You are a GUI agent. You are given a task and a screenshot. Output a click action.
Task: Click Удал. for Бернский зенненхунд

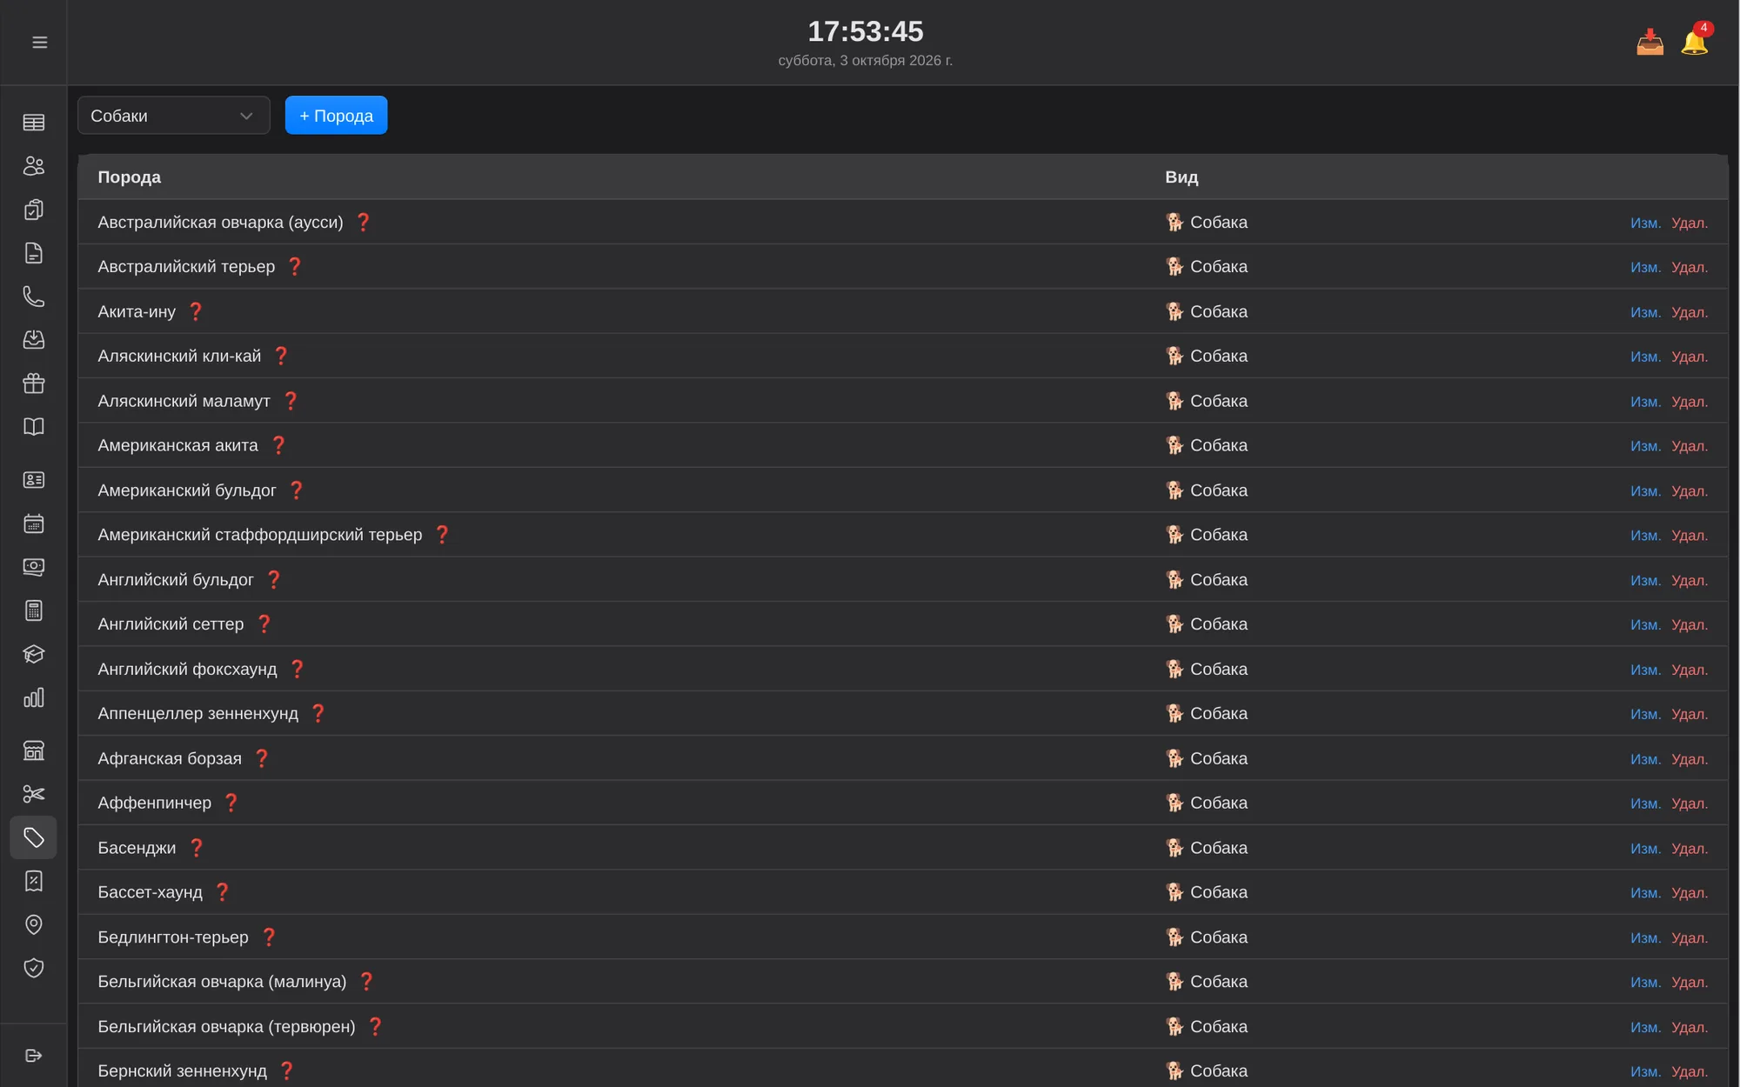tap(1690, 1071)
